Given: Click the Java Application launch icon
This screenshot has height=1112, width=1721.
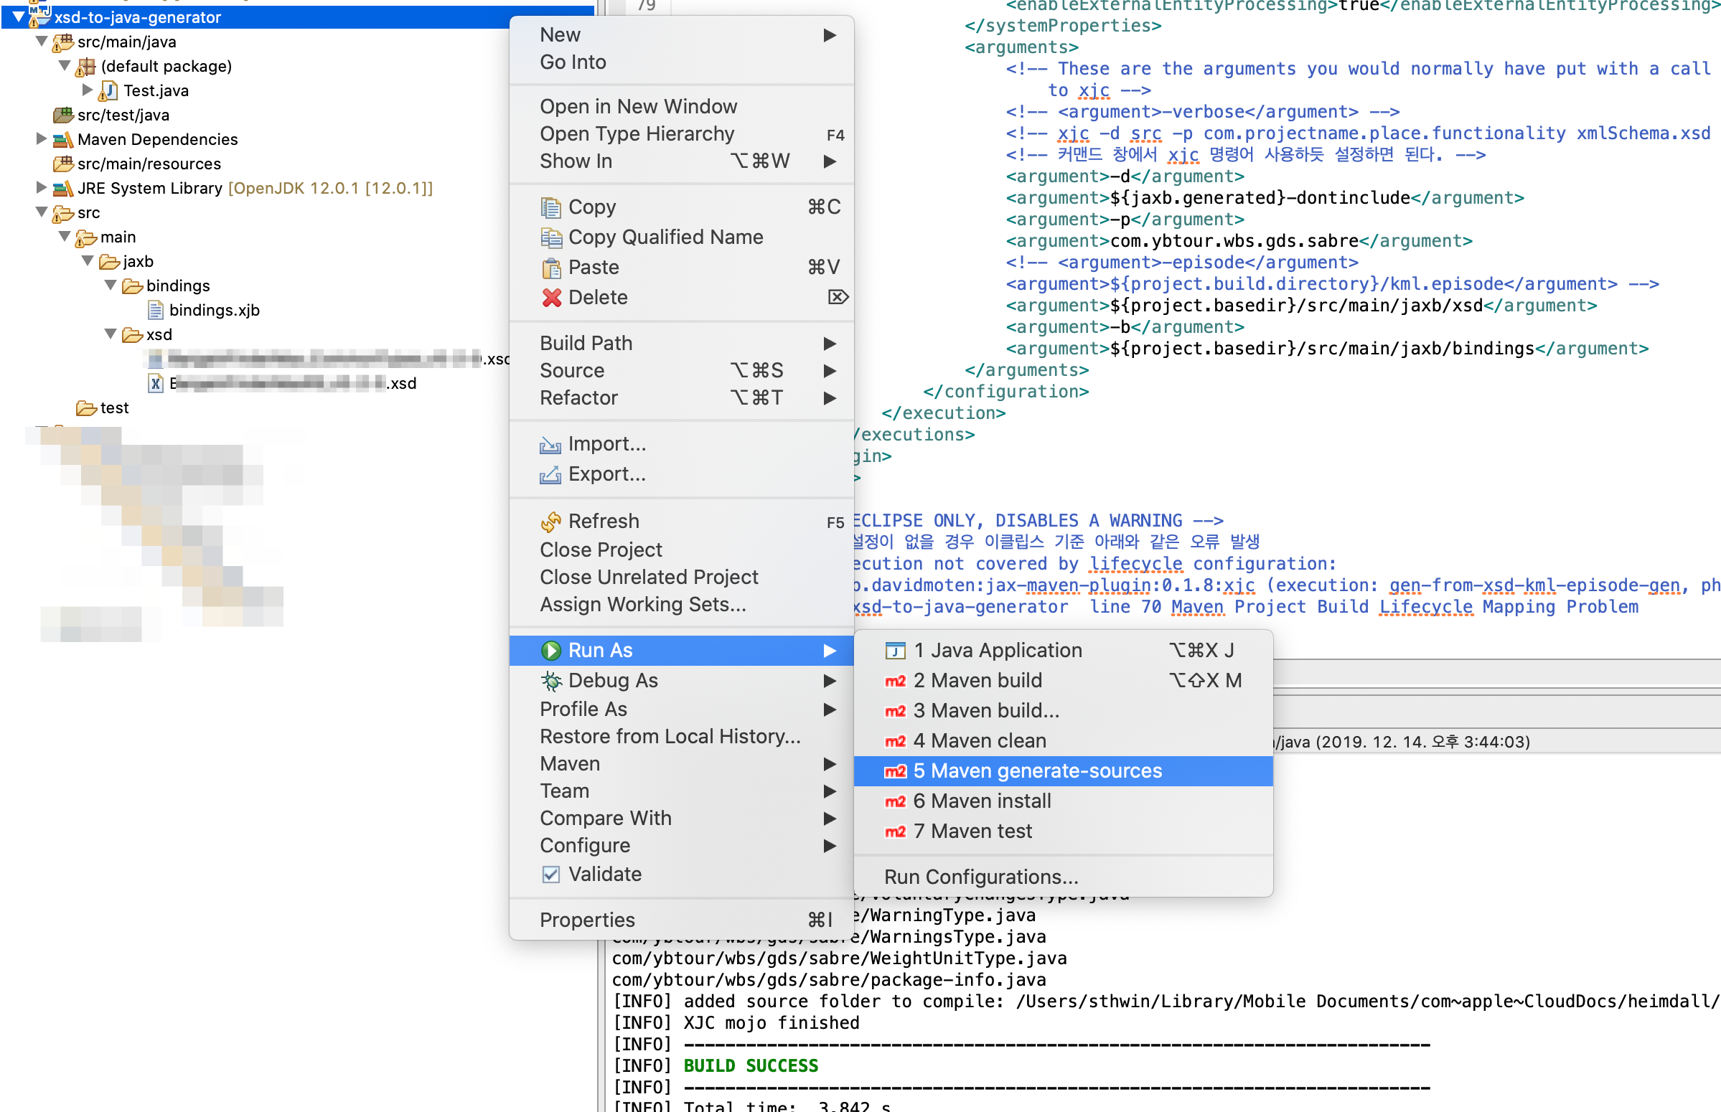Looking at the screenshot, I should point(895,651).
